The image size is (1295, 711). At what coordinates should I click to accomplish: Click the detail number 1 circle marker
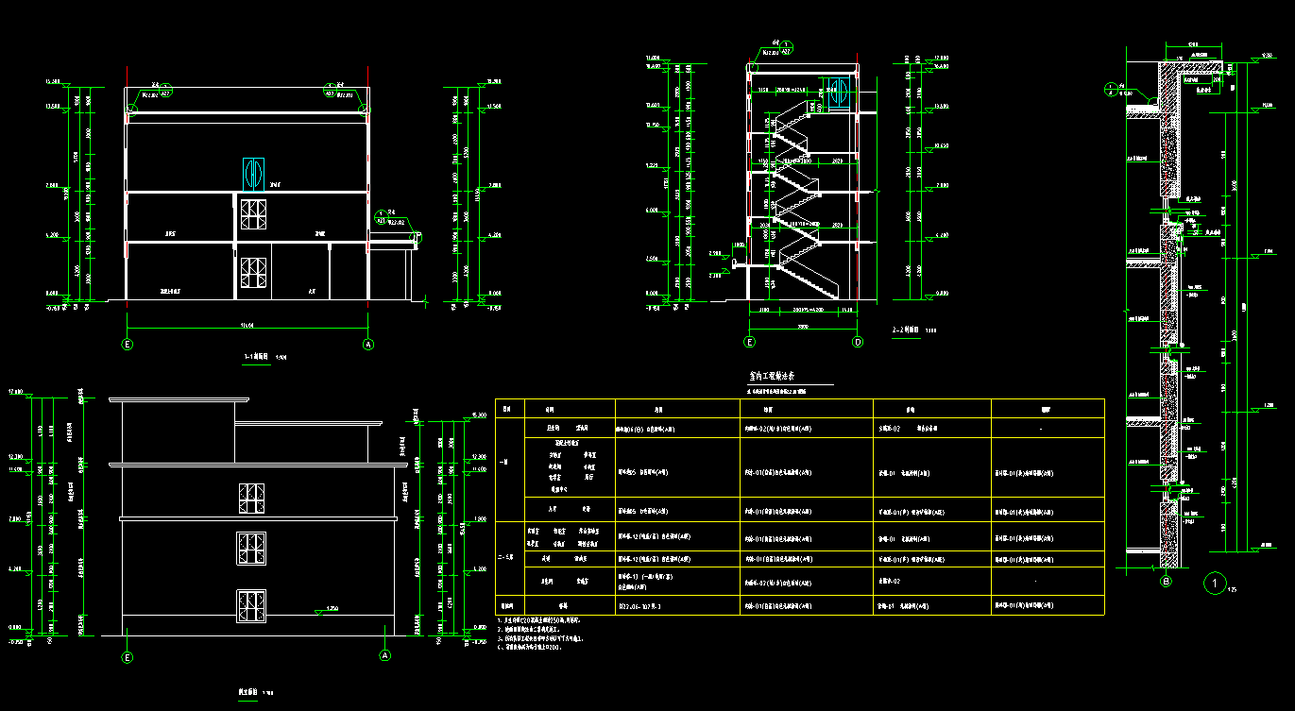coord(1215,584)
